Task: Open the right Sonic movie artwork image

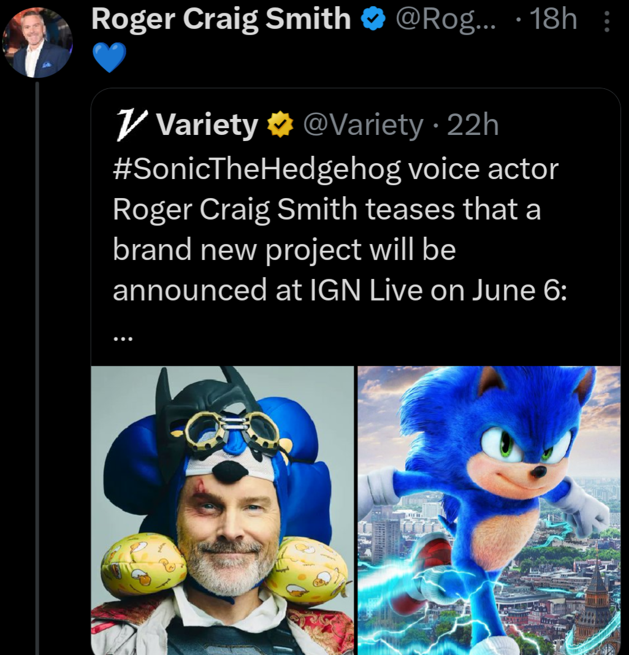Action: [489, 509]
